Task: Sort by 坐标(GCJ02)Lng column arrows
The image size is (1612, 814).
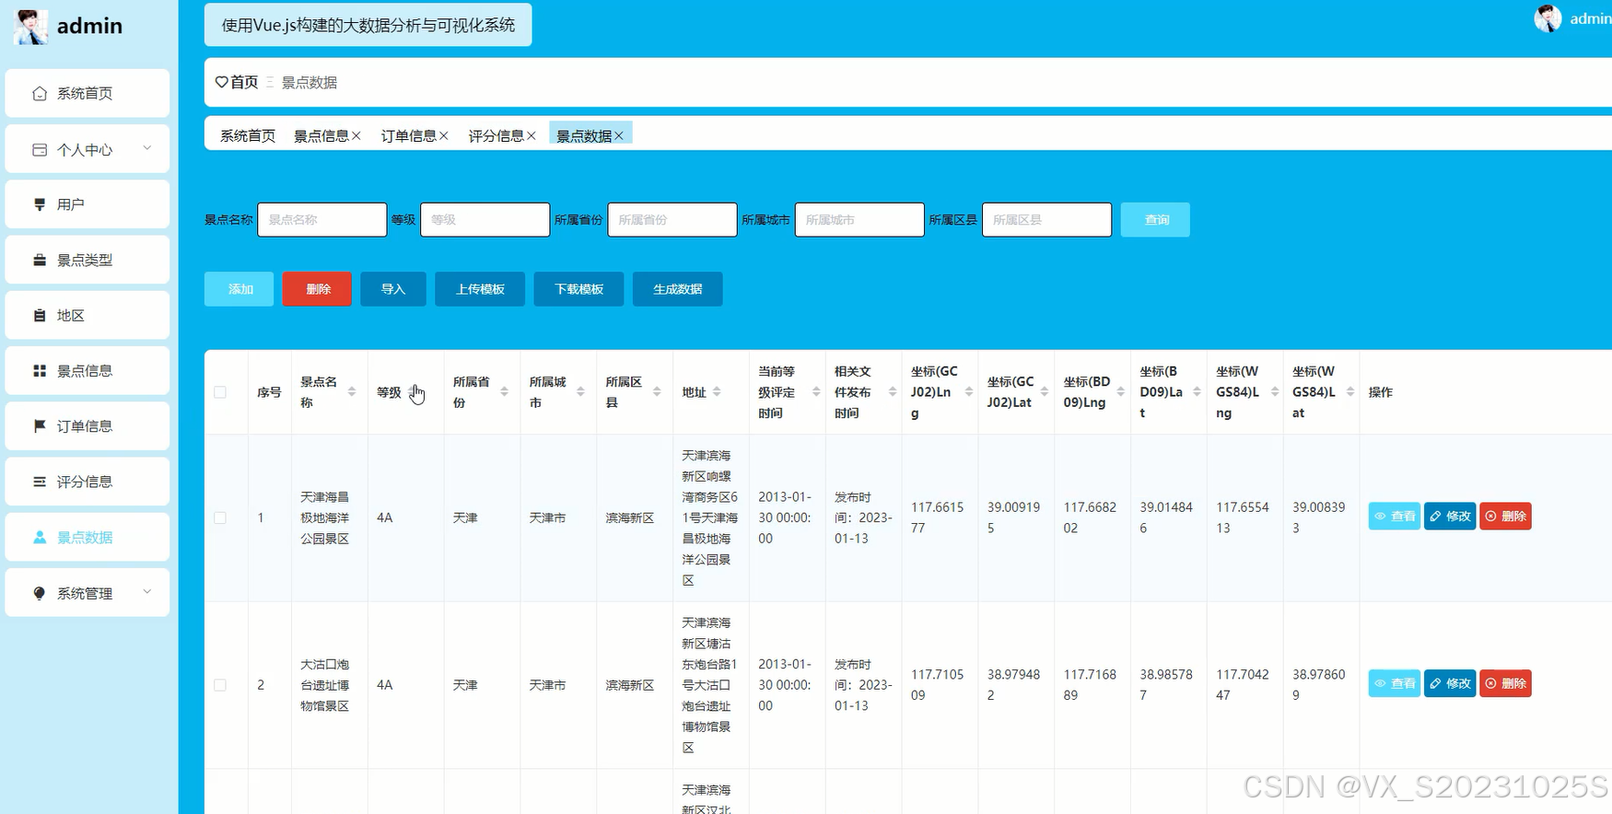Action: click(x=969, y=392)
